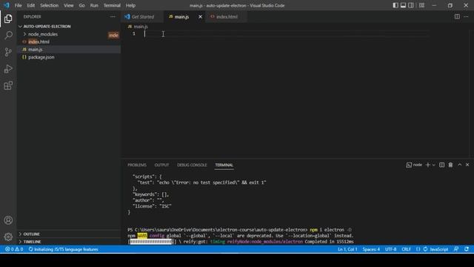Toggle bottom panel layout icon
Viewport: 474px width, 267px height.
[x=403, y=5]
